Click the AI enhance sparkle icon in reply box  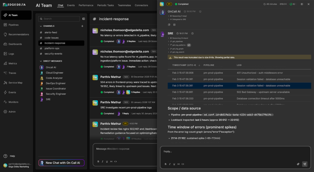pyautogui.click(x=298, y=164)
